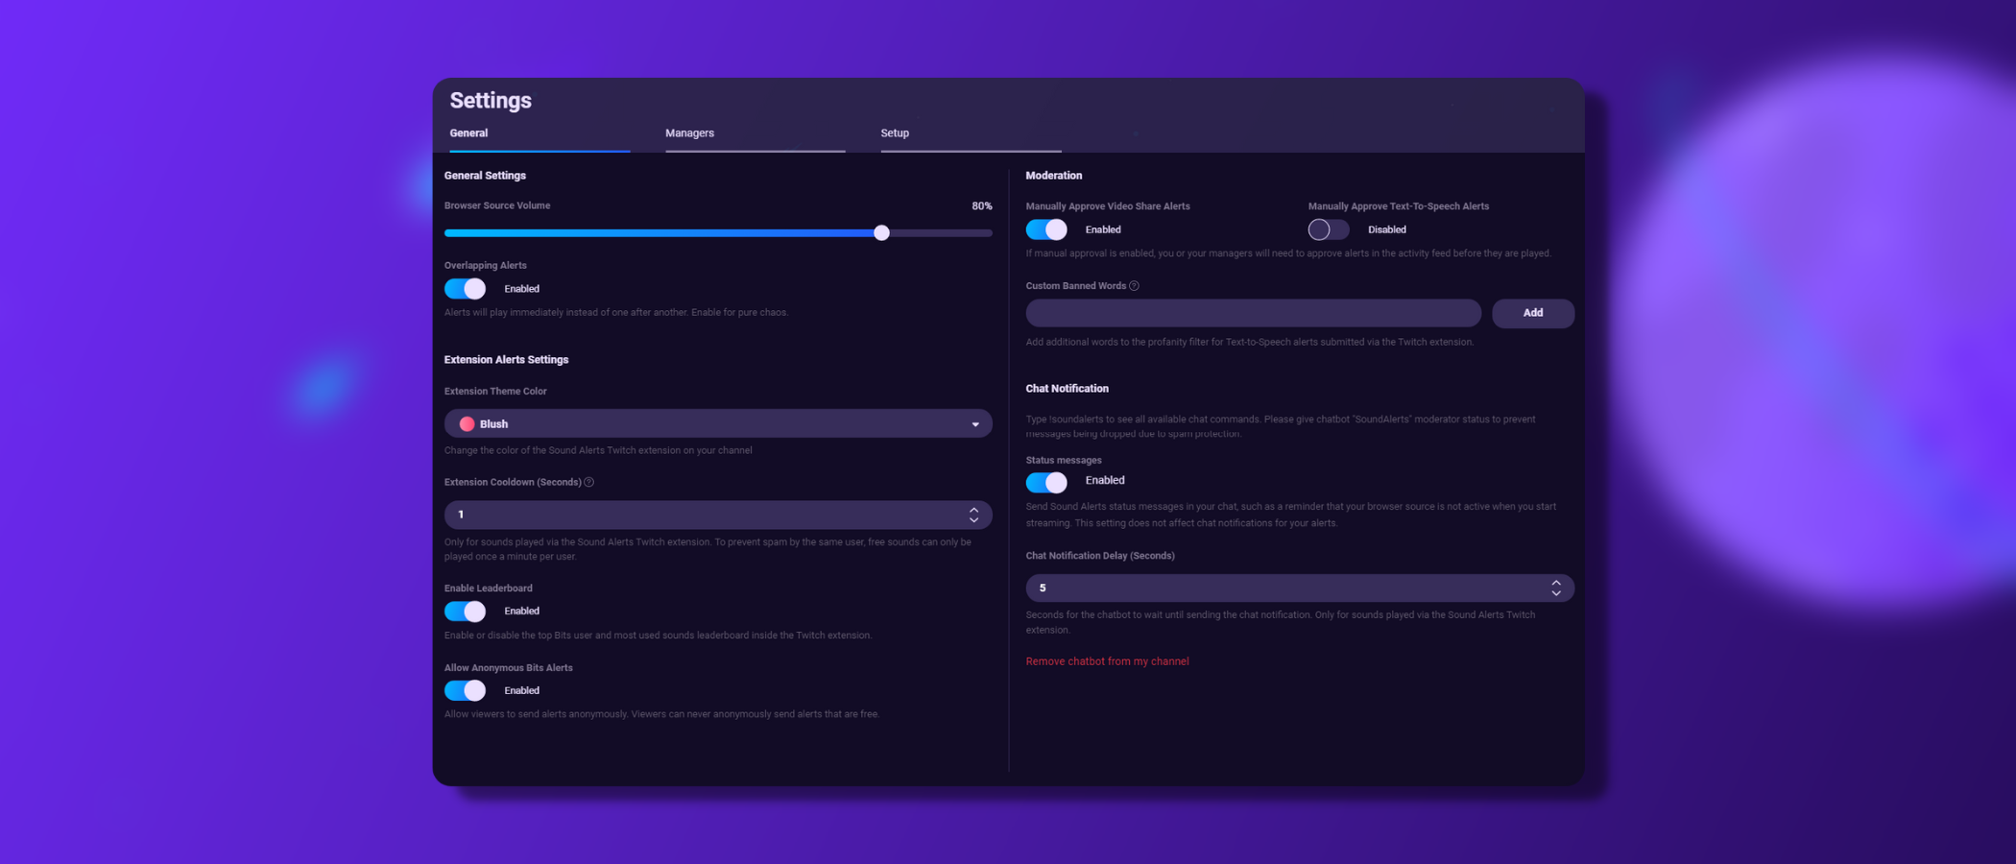Open the Custom Banned Words help tooltip
This screenshot has height=864, width=2016.
tap(1135, 285)
